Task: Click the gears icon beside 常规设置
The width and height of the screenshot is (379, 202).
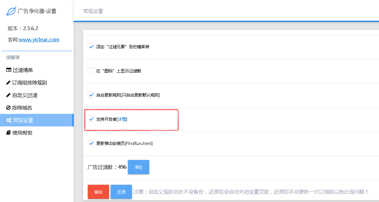Action: [x=9, y=120]
